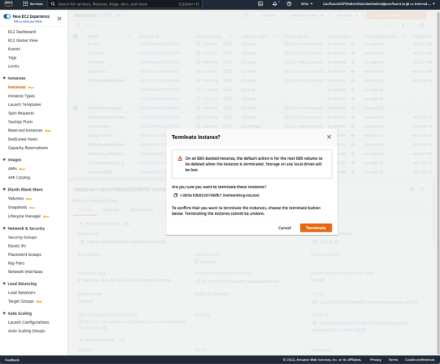Image resolution: width=440 pixels, height=364 pixels.
Task: Open Key Pairs
Action: click(17, 263)
